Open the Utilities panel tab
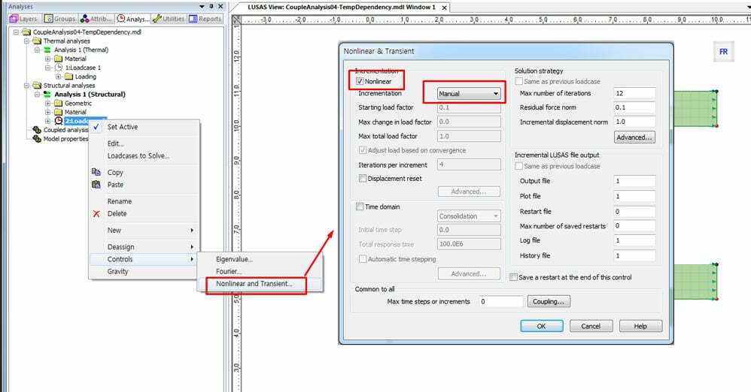This screenshot has width=751, height=392. coord(169,19)
